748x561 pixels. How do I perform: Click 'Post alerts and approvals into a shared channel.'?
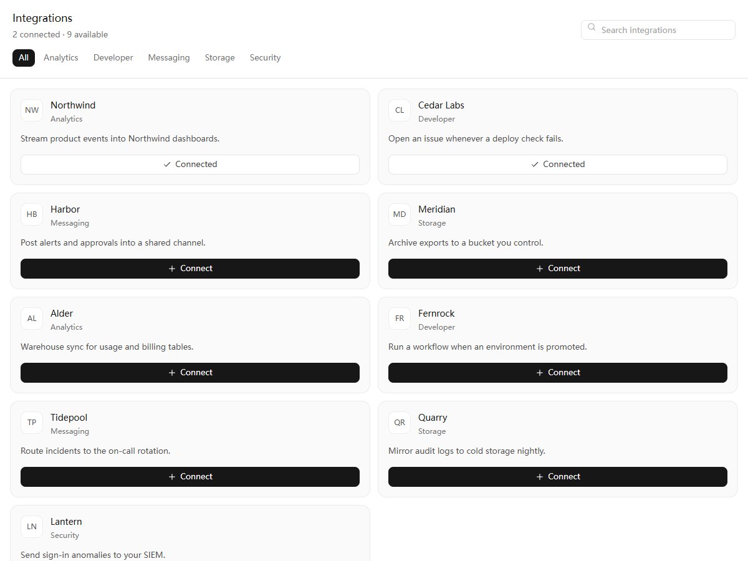tap(113, 242)
